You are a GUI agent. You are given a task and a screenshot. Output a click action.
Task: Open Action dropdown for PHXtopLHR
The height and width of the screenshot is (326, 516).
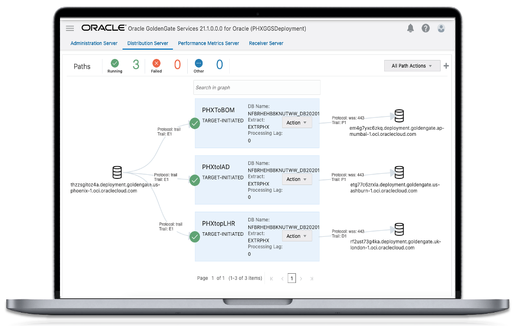coord(297,236)
